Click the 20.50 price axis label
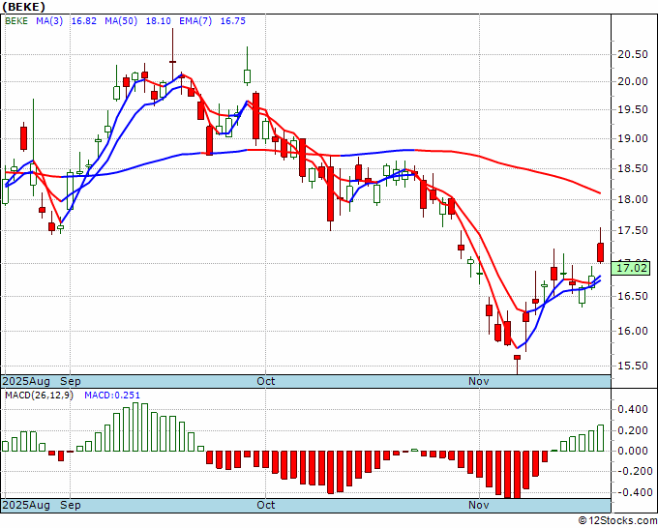The height and width of the screenshot is (528, 658). click(x=633, y=54)
